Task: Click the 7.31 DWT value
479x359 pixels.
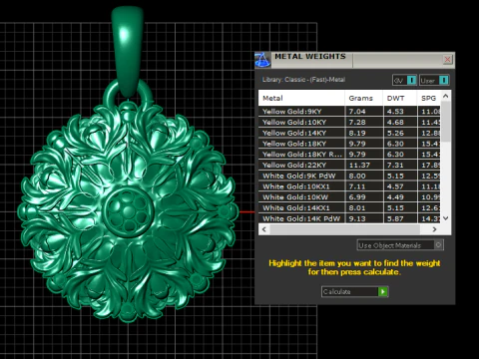Action: click(x=395, y=165)
